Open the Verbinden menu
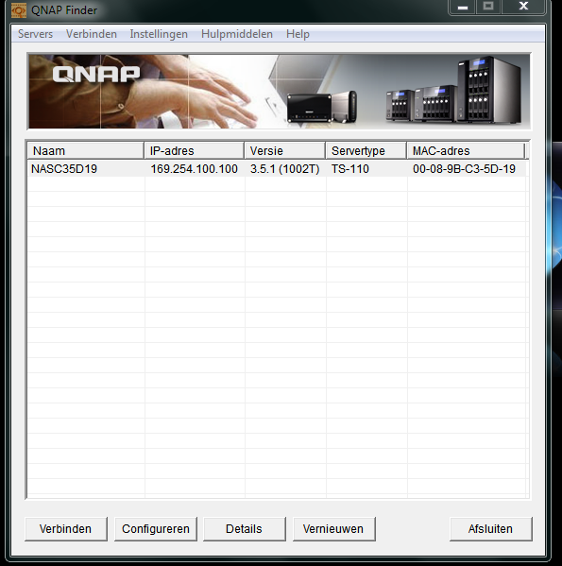Screen dimensions: 562x566 (x=92, y=34)
